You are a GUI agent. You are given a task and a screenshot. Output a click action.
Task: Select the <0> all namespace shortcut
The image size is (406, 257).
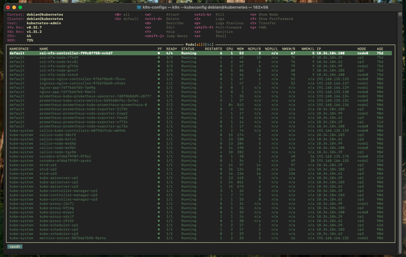[x=122, y=14]
